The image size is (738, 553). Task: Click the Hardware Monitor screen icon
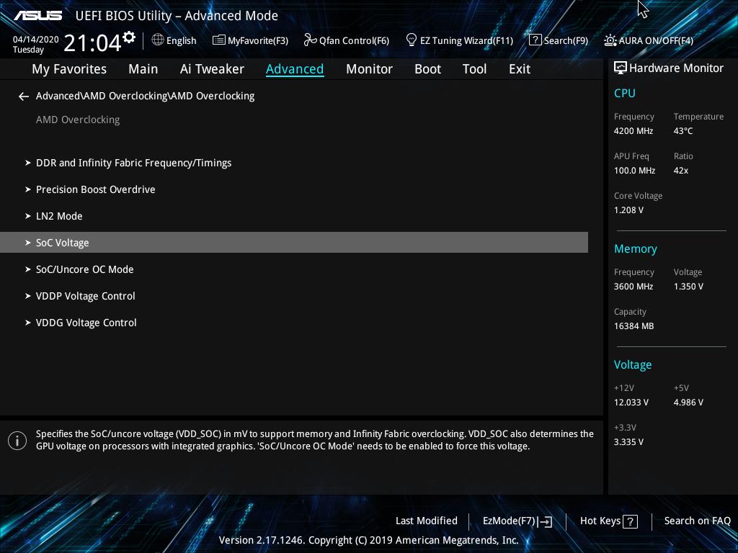[620, 68]
